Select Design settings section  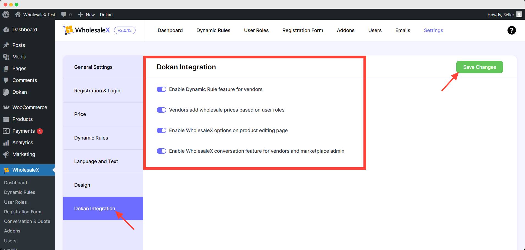(x=103, y=185)
